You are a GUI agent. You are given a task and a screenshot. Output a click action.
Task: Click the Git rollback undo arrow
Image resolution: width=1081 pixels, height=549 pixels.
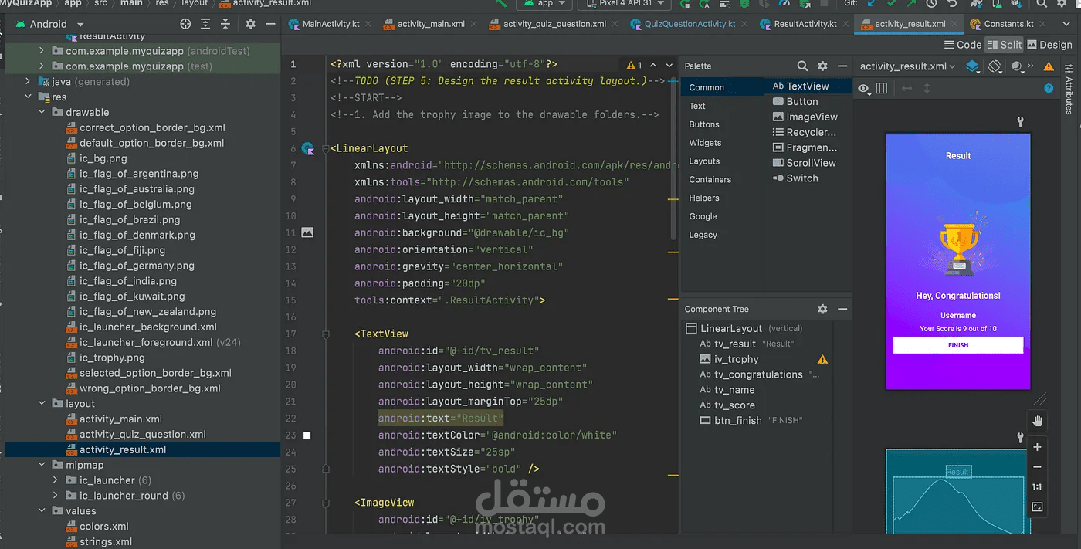[x=952, y=4]
